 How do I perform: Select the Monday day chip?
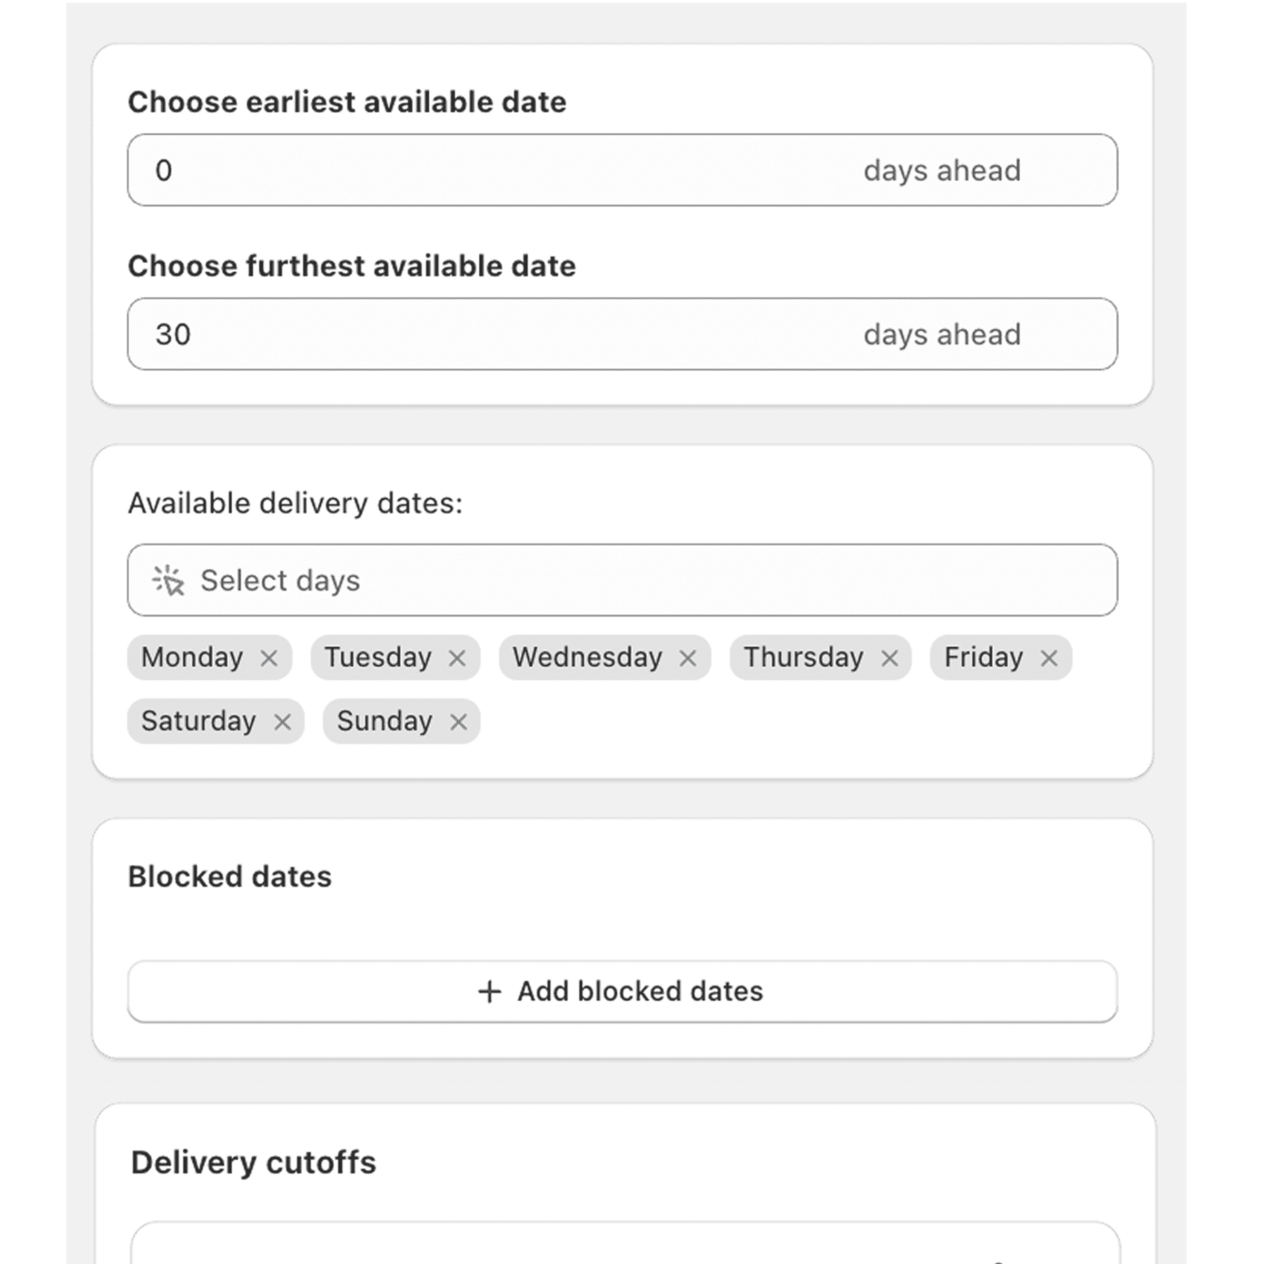tap(194, 657)
